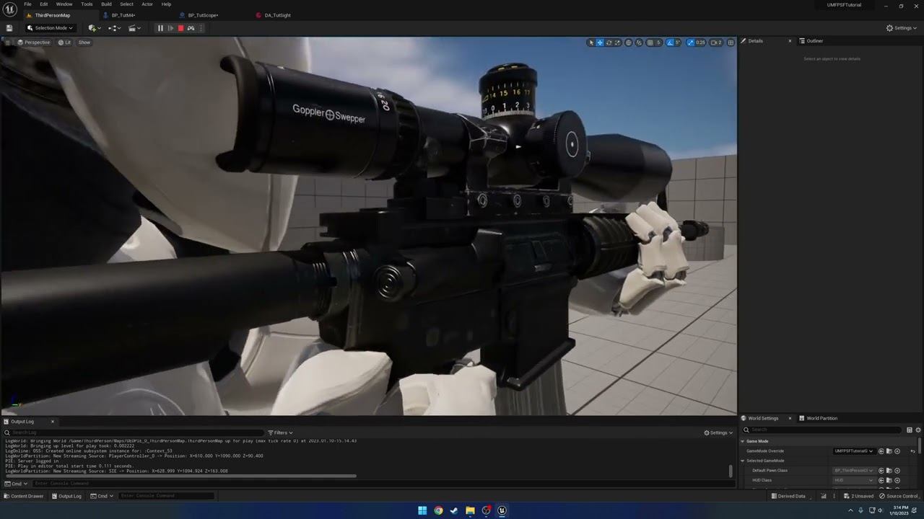The width and height of the screenshot is (924, 519).
Task: Close the World Settings tab
Action: click(790, 418)
